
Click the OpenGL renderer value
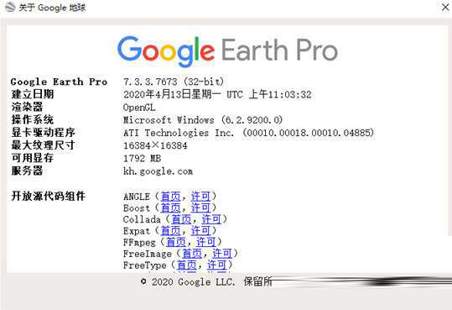(x=139, y=108)
